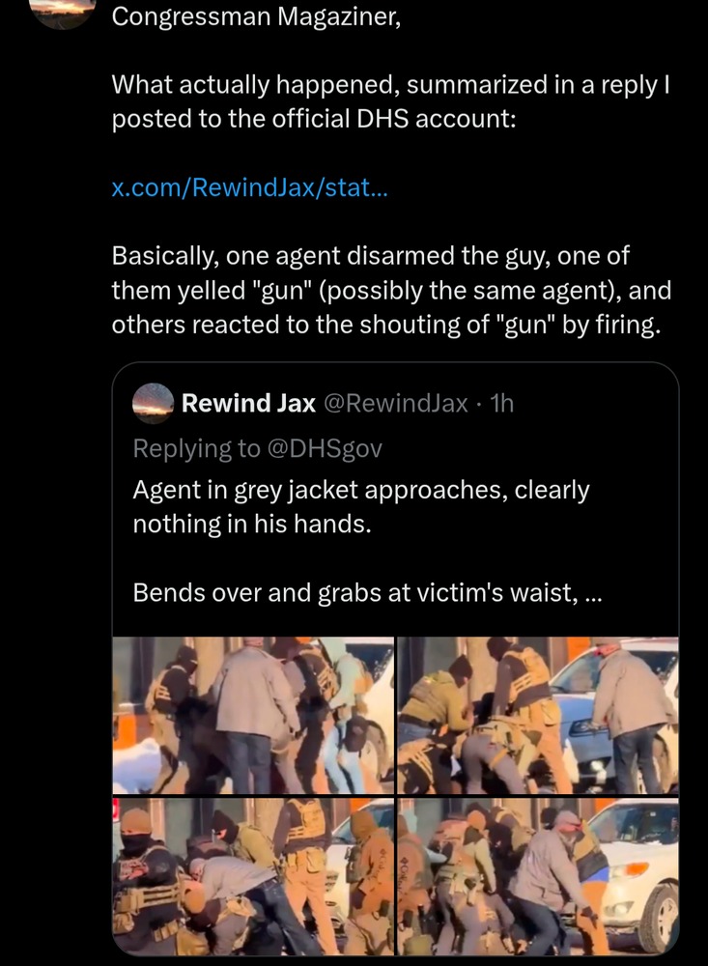Open the top-left photo in the grid
Screen dimensions: 708x966
pyautogui.click(x=253, y=715)
